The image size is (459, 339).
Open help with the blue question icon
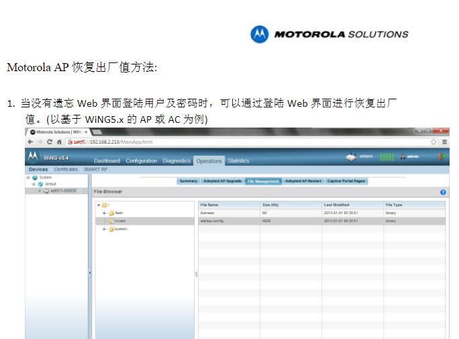pos(443,192)
